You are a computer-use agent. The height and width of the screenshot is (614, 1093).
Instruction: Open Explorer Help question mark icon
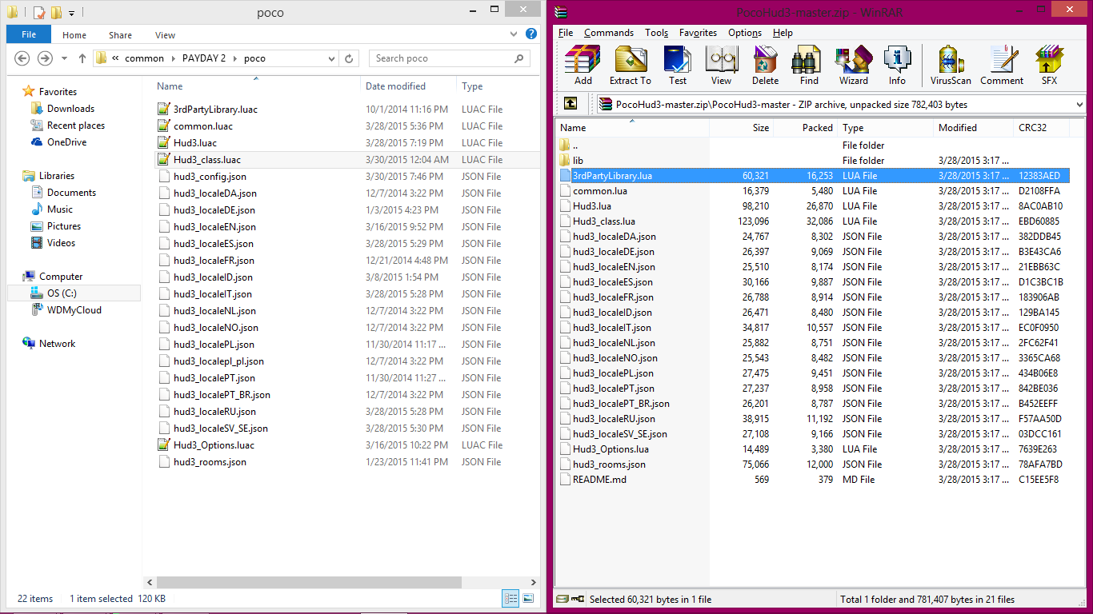click(530, 34)
